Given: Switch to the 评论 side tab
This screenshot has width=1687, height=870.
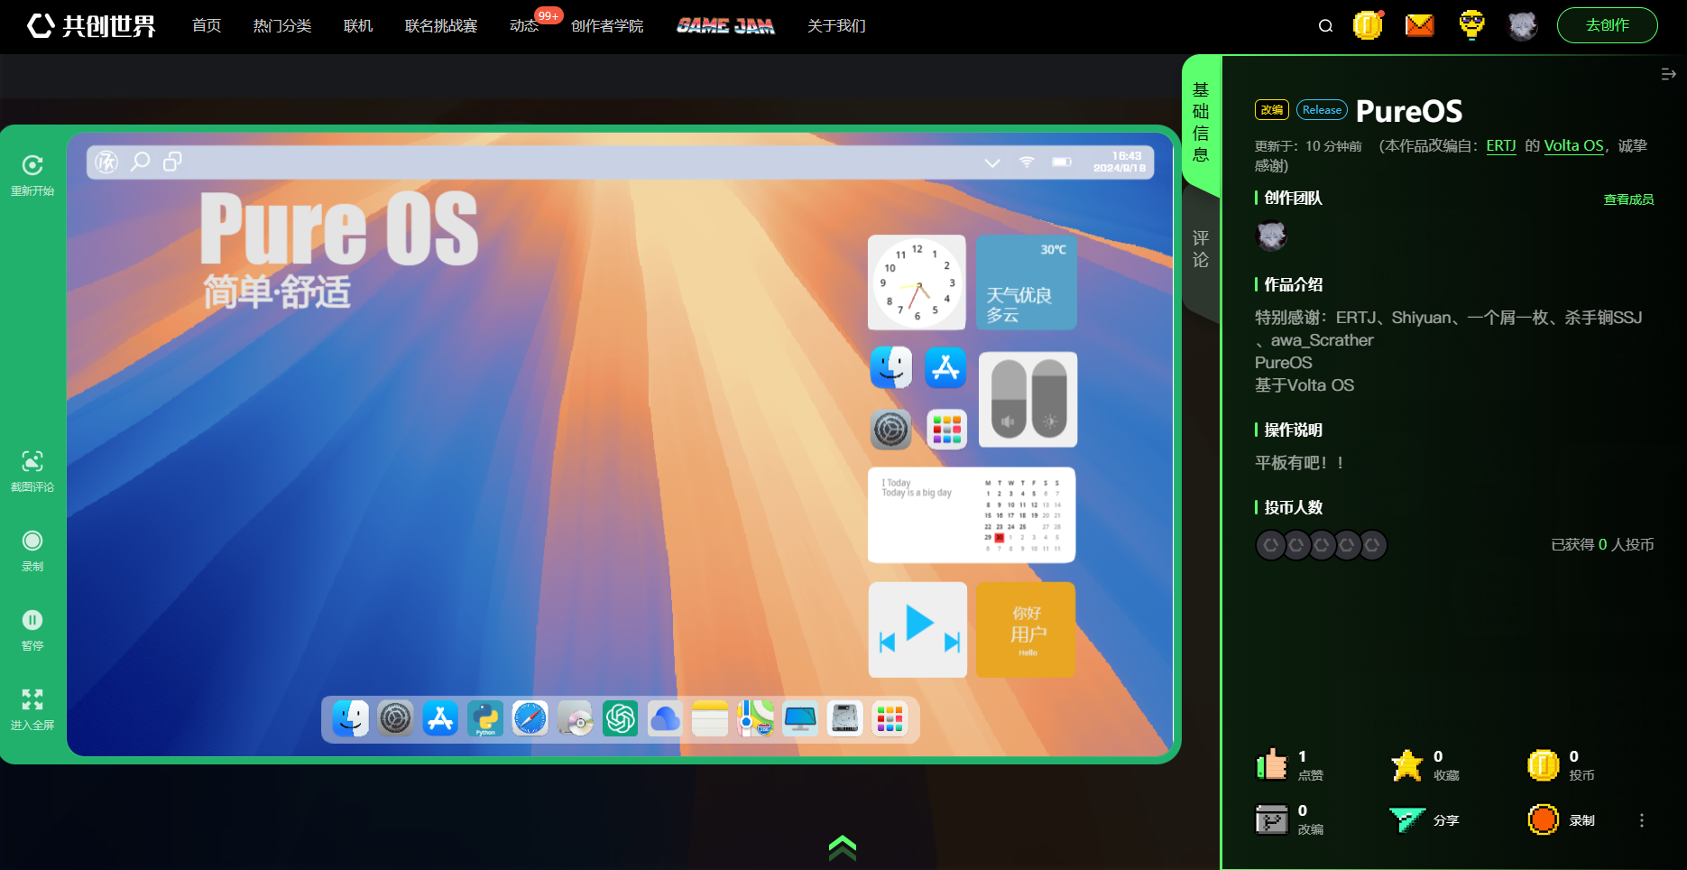Looking at the screenshot, I should click(1201, 249).
